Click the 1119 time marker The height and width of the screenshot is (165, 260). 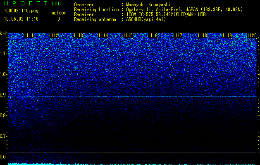click(227, 35)
